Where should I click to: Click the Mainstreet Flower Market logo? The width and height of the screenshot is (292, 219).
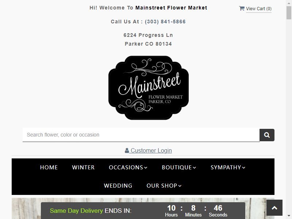[149, 88]
